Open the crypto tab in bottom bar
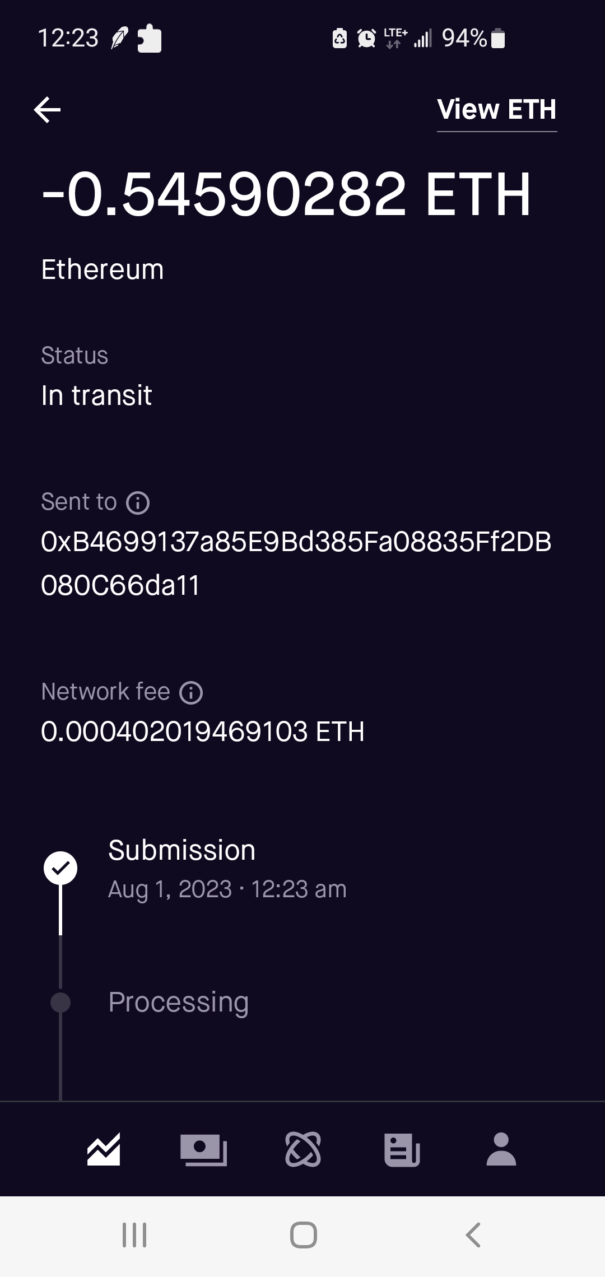The height and width of the screenshot is (1277, 605). (303, 1149)
